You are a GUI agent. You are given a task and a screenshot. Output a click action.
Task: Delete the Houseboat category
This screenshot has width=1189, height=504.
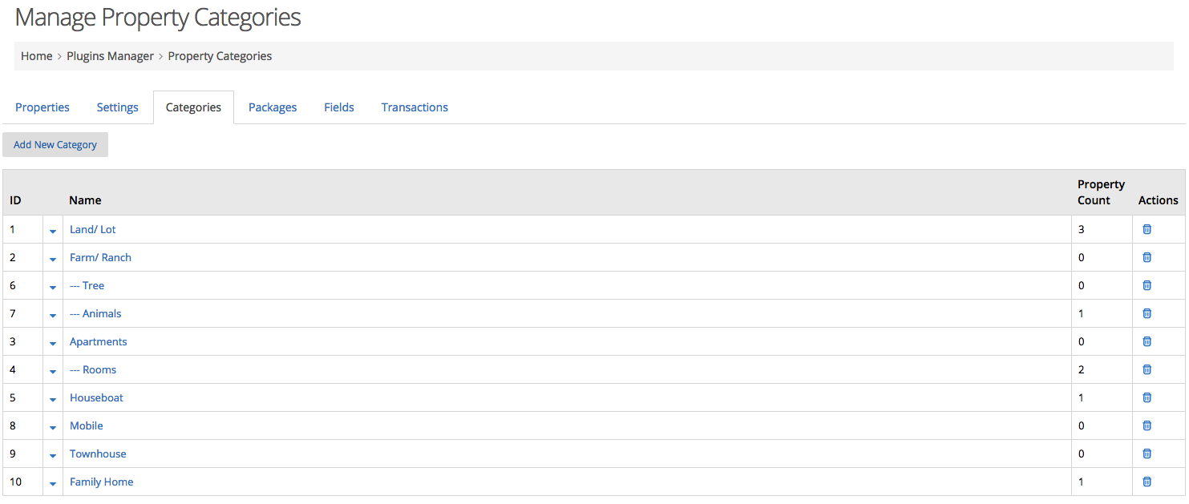pos(1147,397)
